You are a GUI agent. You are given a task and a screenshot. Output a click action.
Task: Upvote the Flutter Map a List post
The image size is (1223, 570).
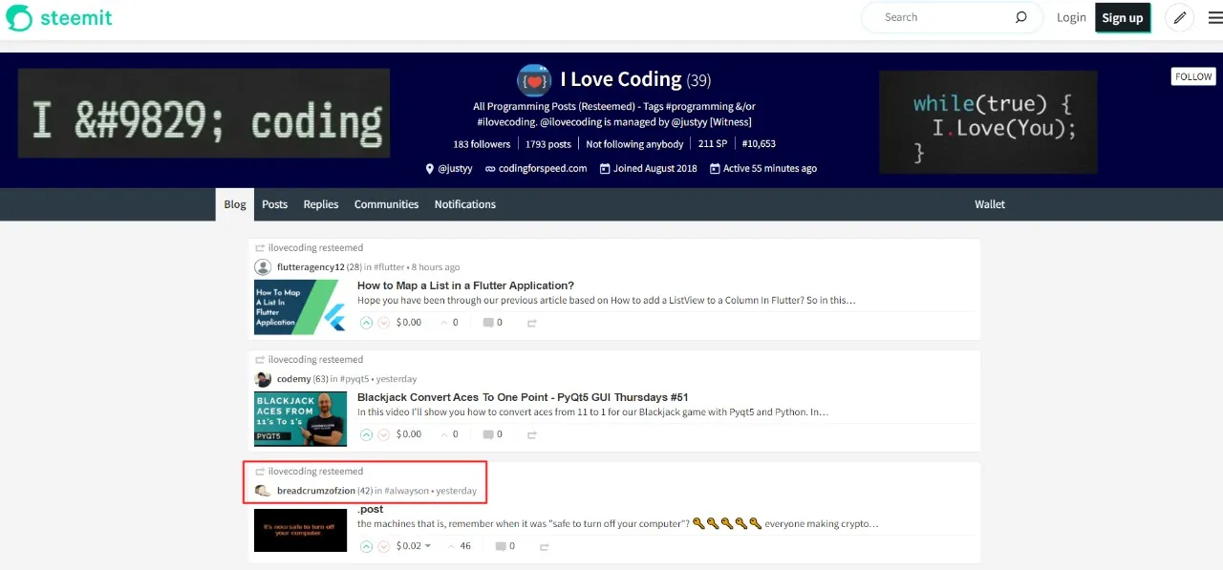(x=366, y=323)
